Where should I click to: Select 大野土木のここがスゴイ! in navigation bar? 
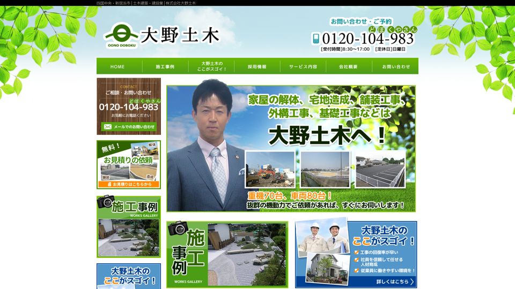tap(211, 66)
